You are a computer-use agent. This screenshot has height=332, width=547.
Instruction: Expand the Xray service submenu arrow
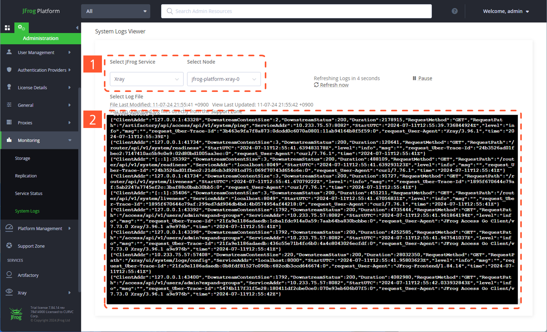[70, 293]
